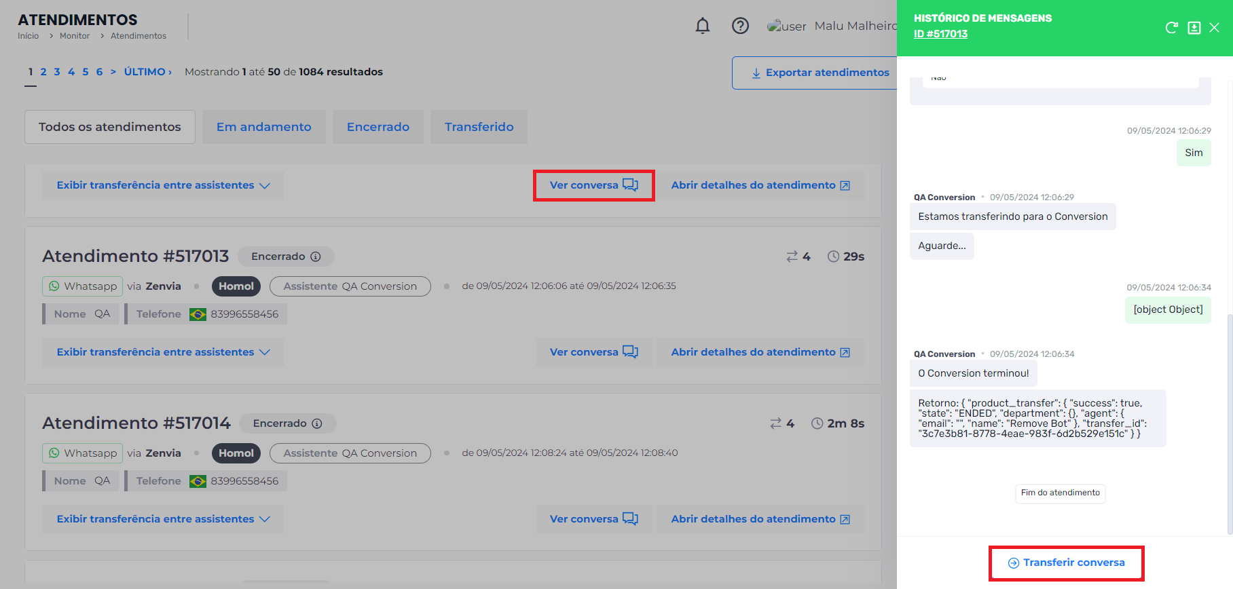Image resolution: width=1233 pixels, height=589 pixels.
Task: Open Ver conversa for Atendimento #517014
Action: point(594,519)
